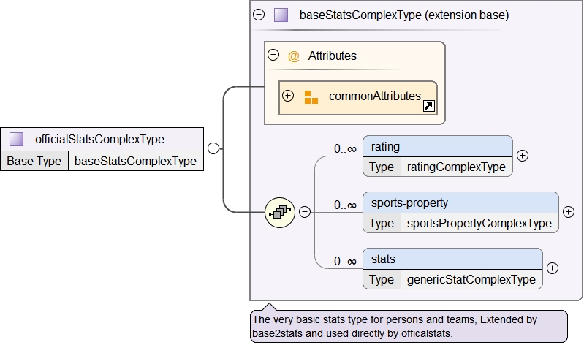Click the orange @ Attributes icon
Image resolution: width=584 pixels, height=345 pixels.
tap(294, 56)
